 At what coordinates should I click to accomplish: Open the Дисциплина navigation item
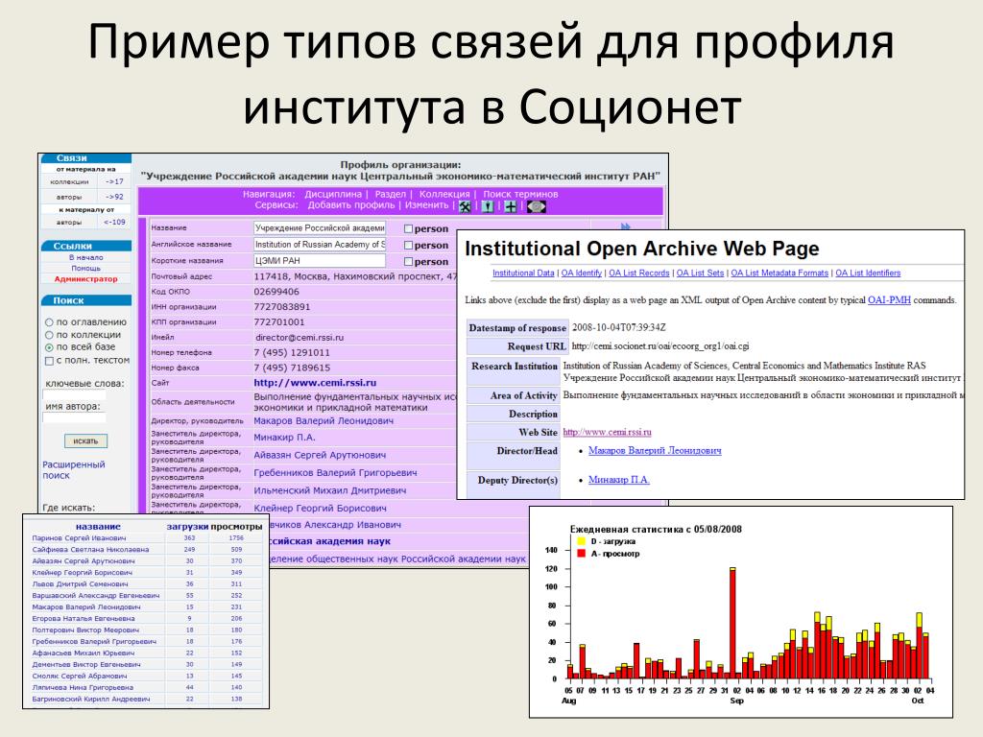coord(333,194)
